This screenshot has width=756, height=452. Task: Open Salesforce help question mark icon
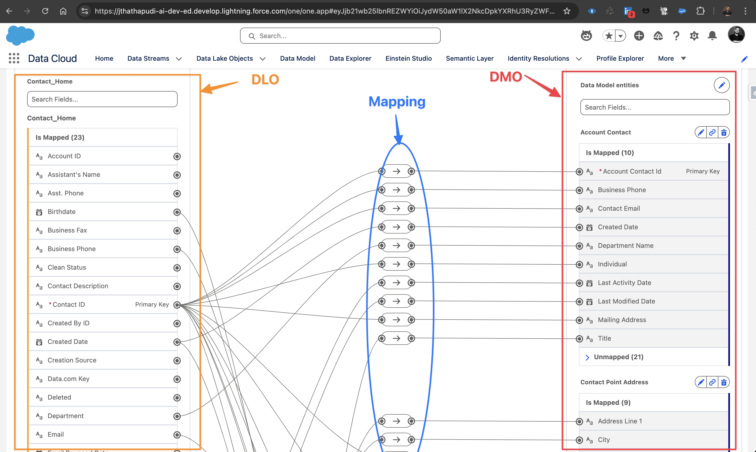[676, 36]
